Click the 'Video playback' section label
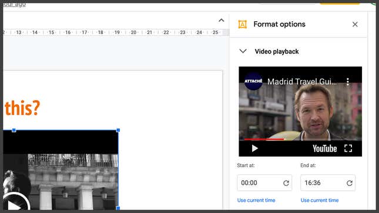The height and width of the screenshot is (213, 379). click(277, 52)
